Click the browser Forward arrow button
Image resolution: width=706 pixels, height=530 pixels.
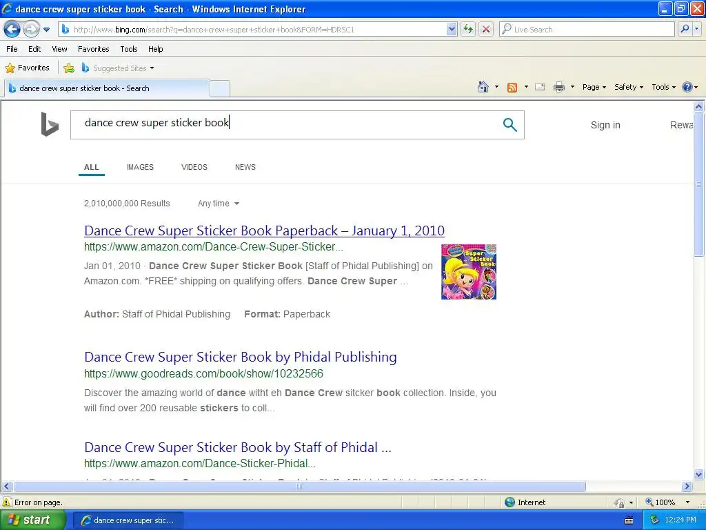point(31,30)
